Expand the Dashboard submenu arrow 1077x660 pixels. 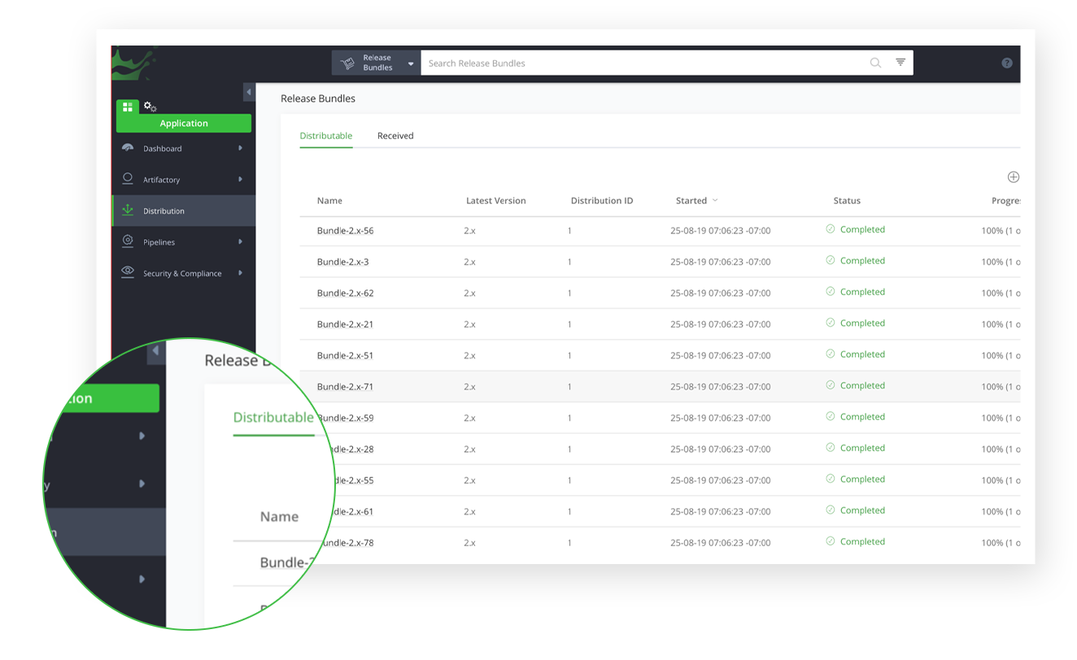[240, 148]
